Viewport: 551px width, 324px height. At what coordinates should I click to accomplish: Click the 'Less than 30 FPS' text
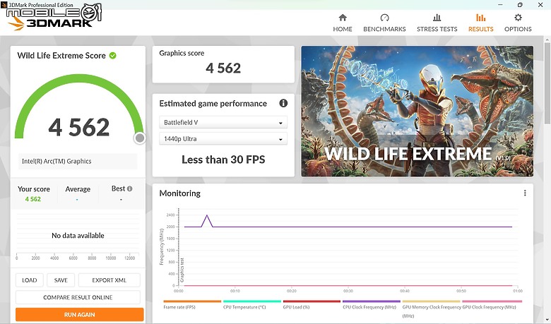223,160
